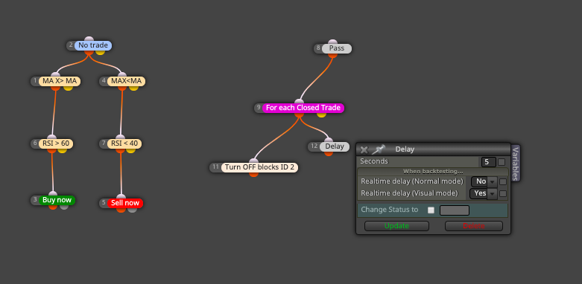Click the Change Status to input box
582x284 pixels.
click(455, 210)
